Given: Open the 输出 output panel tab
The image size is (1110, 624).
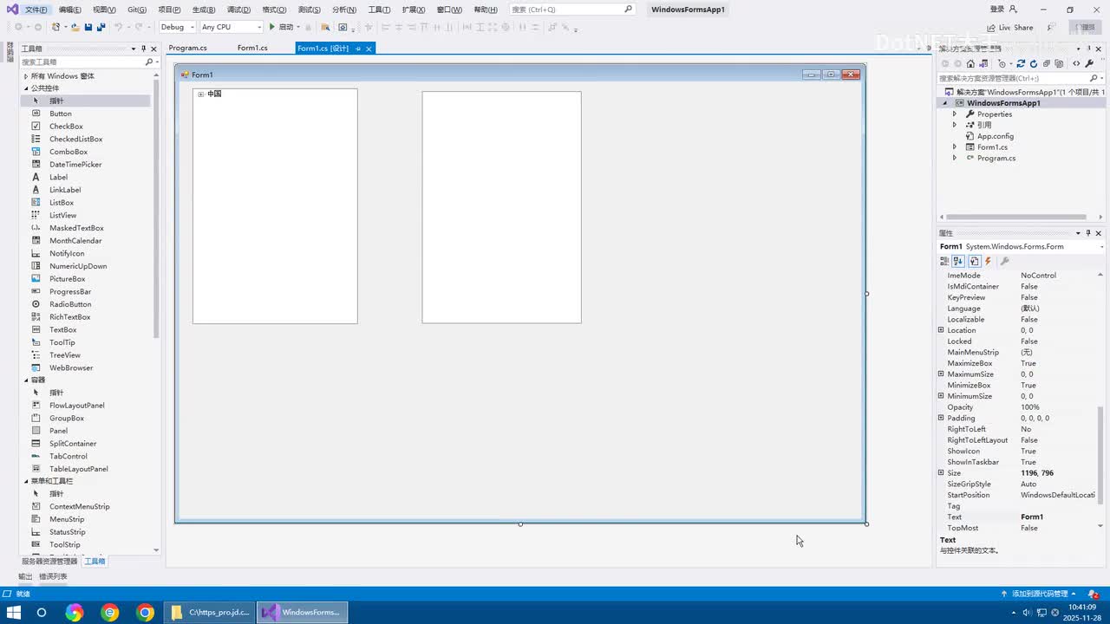Looking at the screenshot, I should (x=25, y=576).
